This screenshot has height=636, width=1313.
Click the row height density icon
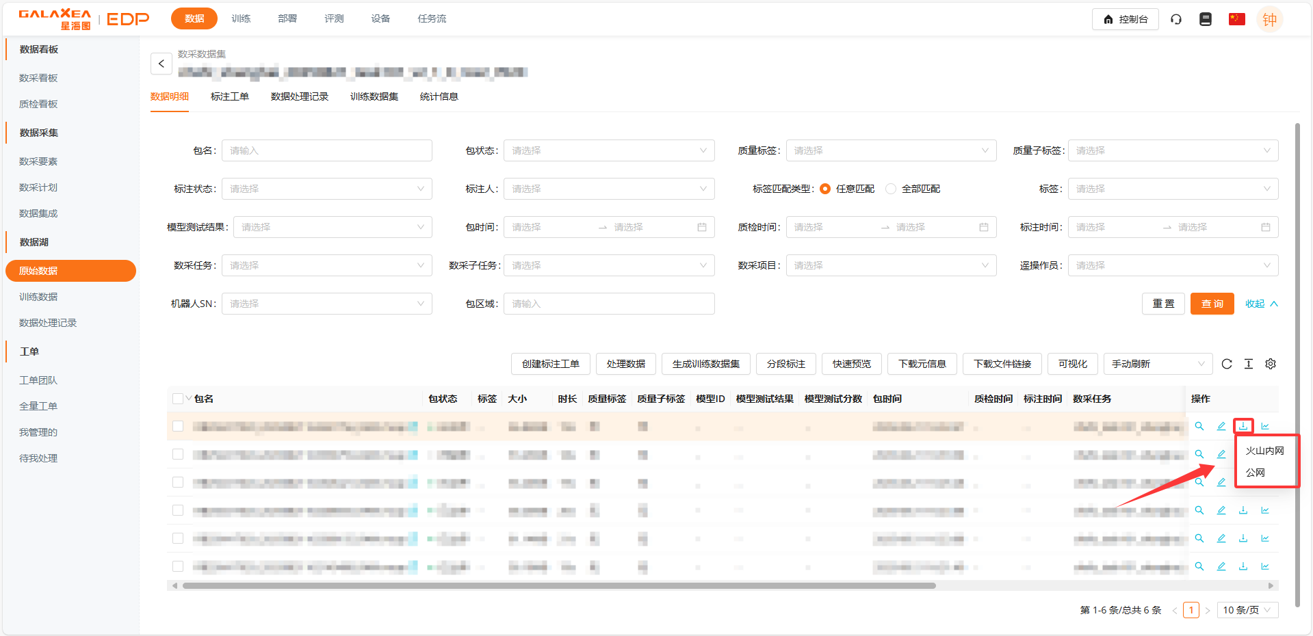coord(1248,364)
